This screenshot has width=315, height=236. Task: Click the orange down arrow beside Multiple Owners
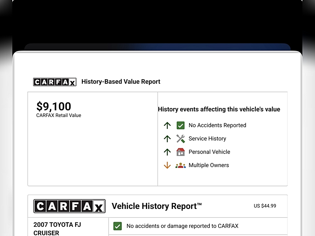tap(167, 166)
